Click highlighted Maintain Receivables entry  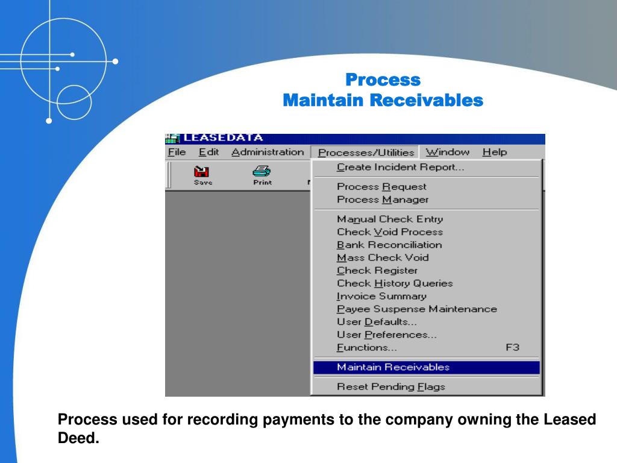pos(427,367)
